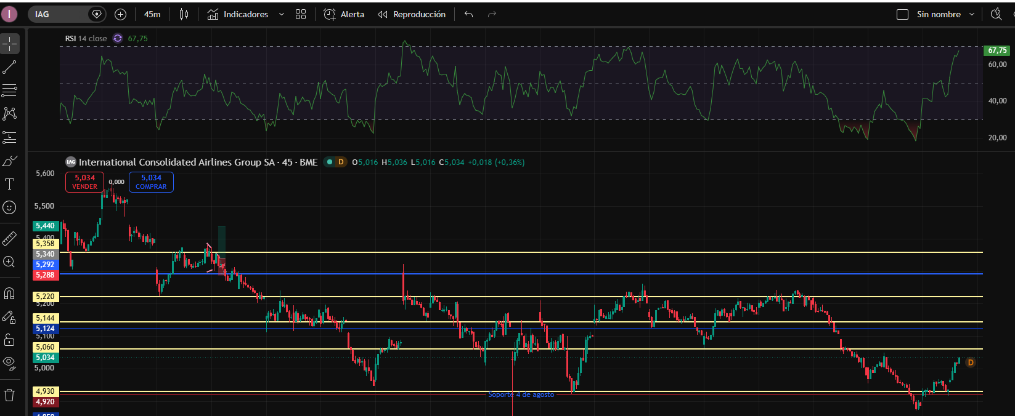
Task: Undo the last chart action
Action: pos(469,14)
